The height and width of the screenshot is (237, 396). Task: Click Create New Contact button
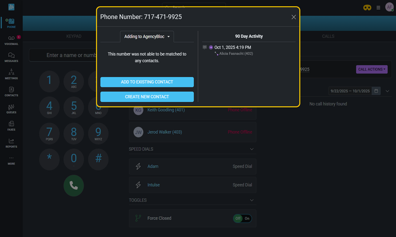tap(147, 97)
